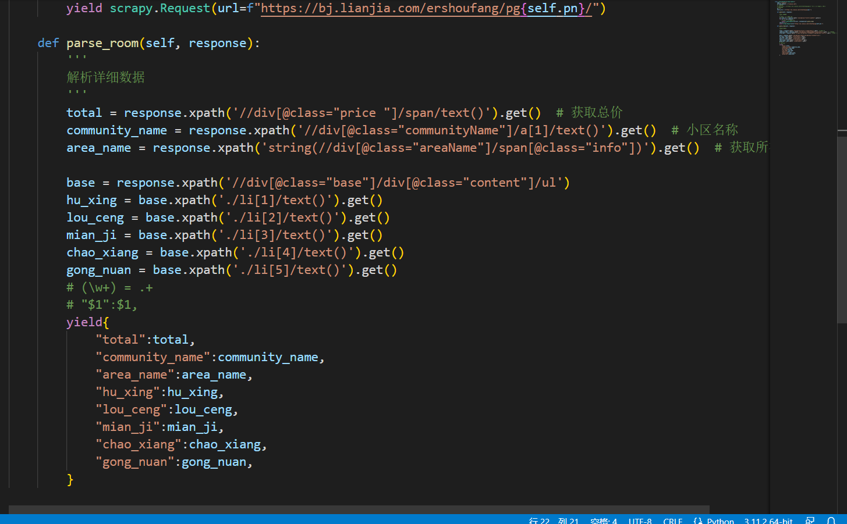The height and width of the screenshot is (524, 847).
Task: Click the docstring text 解析详细数据
Action: pyautogui.click(x=106, y=77)
